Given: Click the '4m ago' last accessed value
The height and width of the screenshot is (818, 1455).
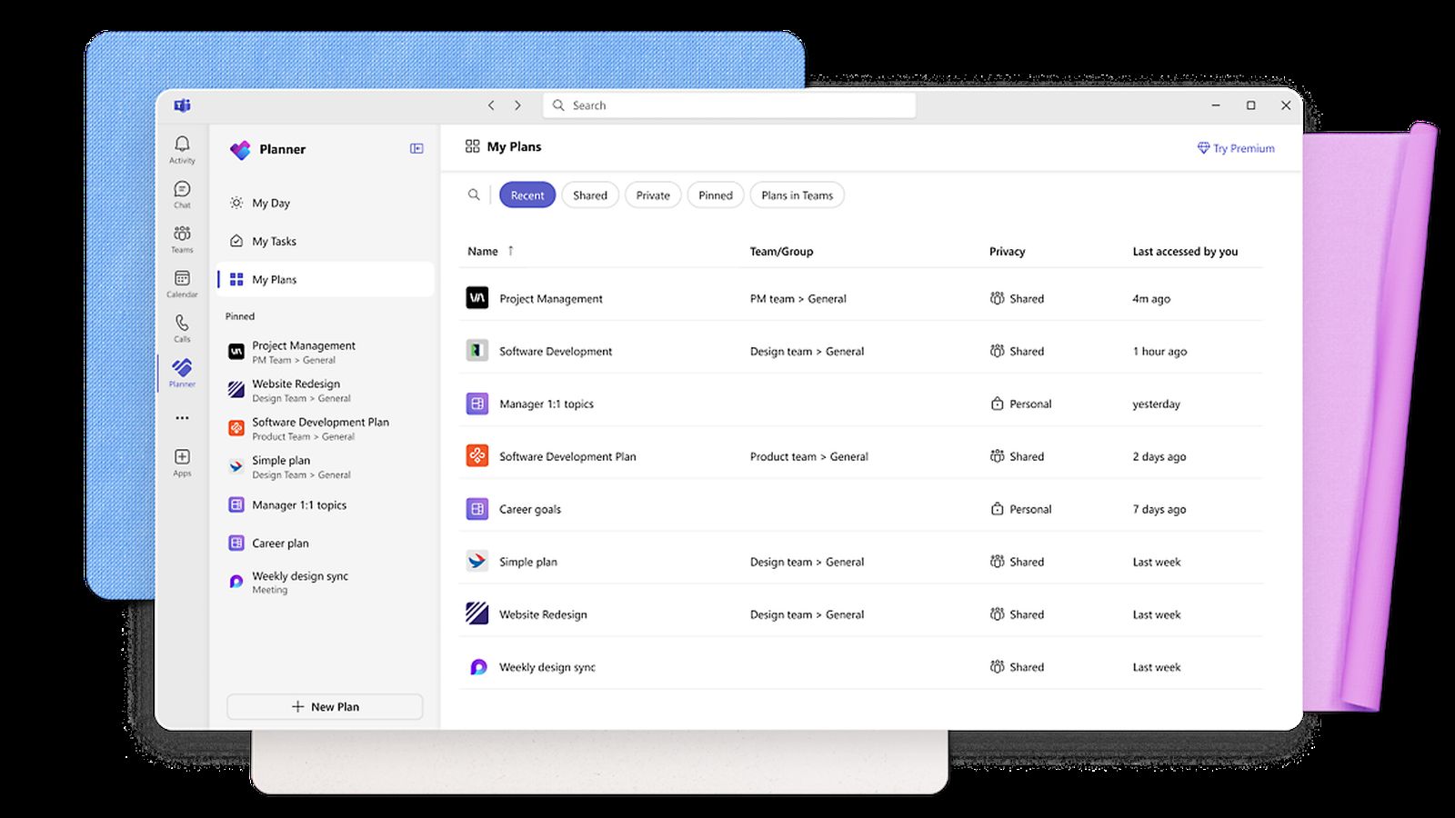Looking at the screenshot, I should (1151, 299).
